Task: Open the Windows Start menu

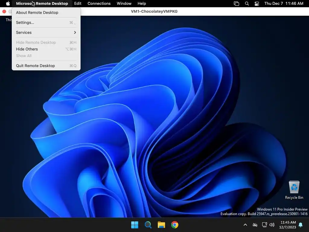Action: point(135,225)
